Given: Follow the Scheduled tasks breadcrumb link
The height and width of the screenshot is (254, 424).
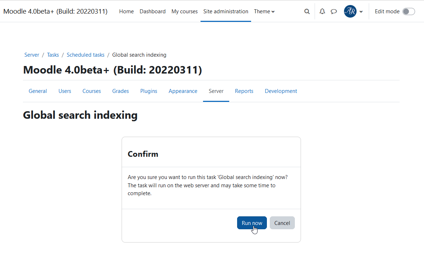Looking at the screenshot, I should [85, 55].
